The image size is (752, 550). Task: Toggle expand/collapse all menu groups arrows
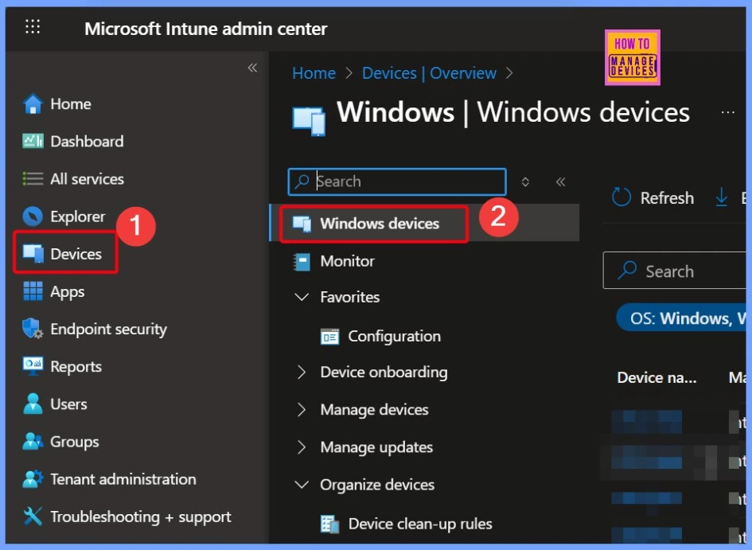[x=525, y=181]
